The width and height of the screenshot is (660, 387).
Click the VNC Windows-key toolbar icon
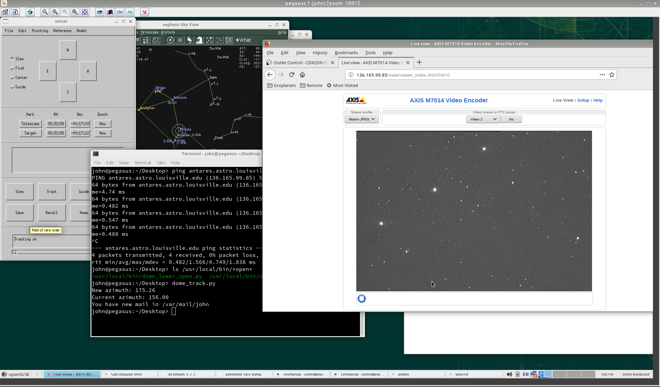point(110,12)
